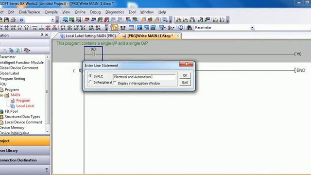The width and height of the screenshot is (311, 175).
Task: Open the View menu
Action: point(66,12)
